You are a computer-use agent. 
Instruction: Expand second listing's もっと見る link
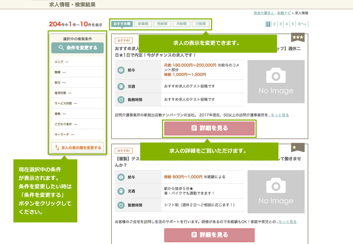click(288, 222)
